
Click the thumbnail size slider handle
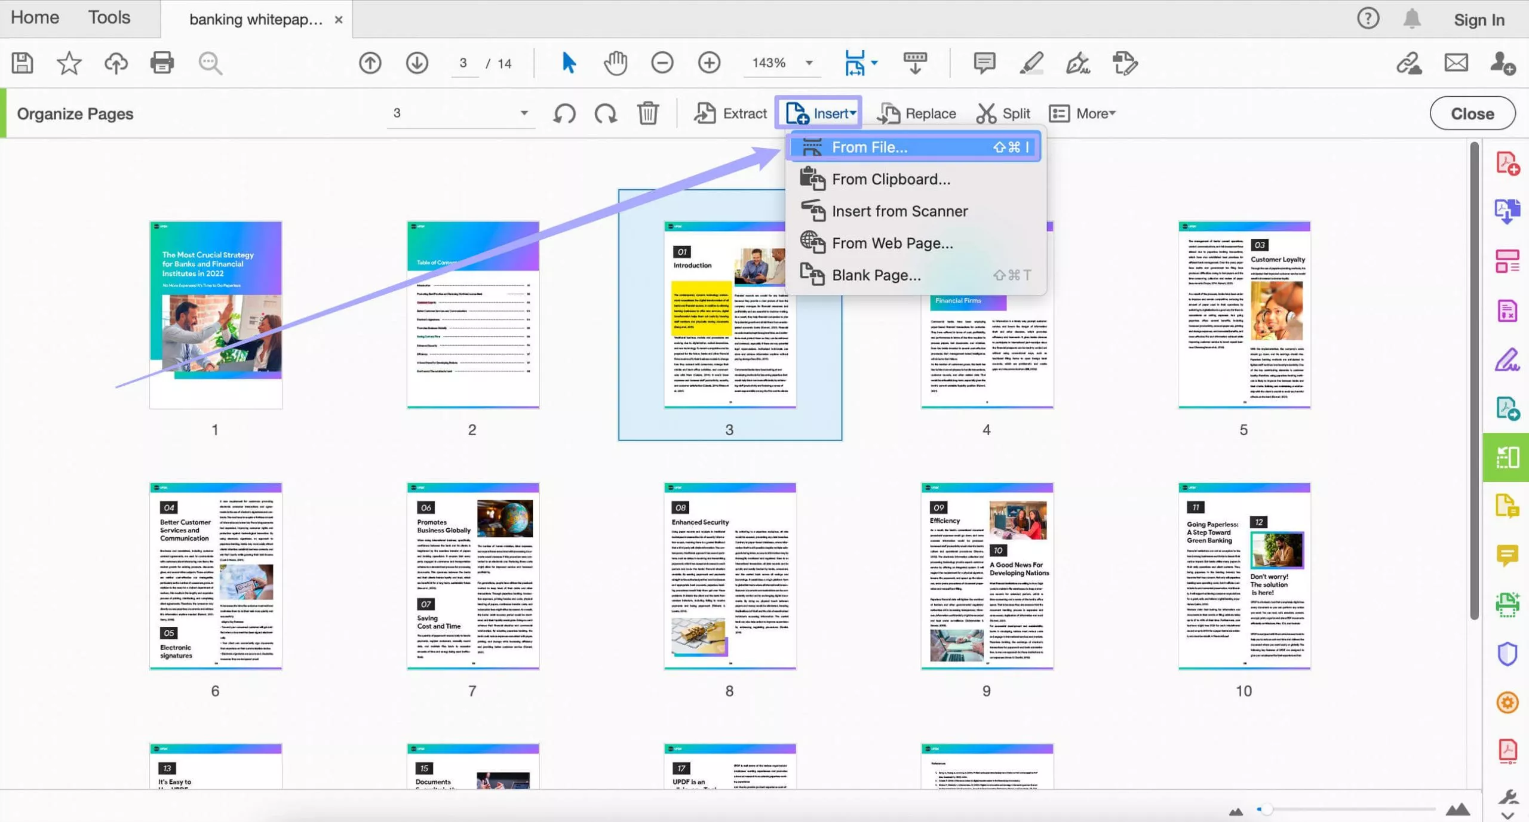(1266, 809)
